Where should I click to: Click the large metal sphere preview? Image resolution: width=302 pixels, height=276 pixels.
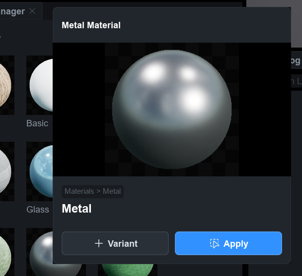(171, 109)
